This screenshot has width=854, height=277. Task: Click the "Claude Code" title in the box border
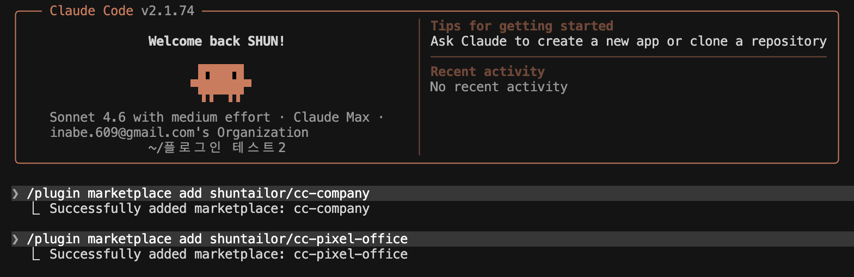point(91,11)
